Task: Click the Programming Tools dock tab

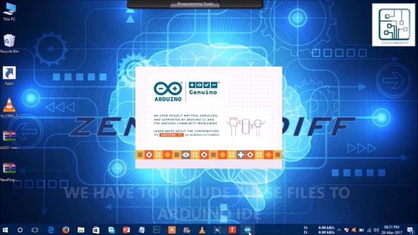Action: (195, 4)
